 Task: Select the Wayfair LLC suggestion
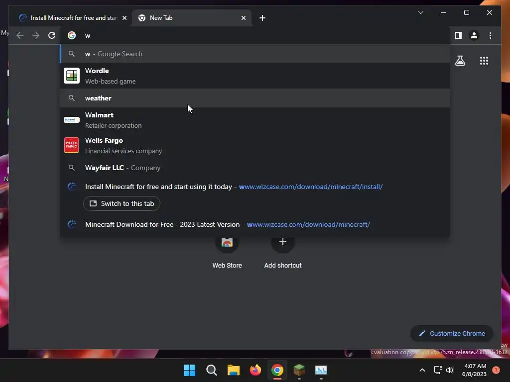pos(255,168)
